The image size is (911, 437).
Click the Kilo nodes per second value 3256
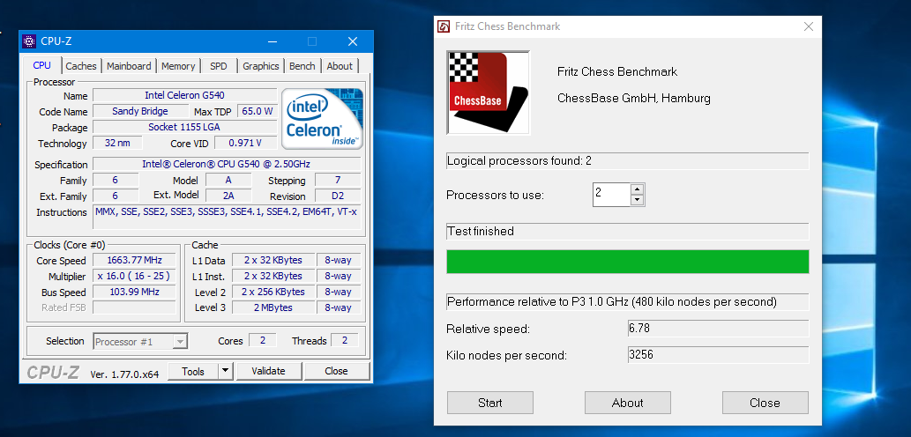click(718, 354)
